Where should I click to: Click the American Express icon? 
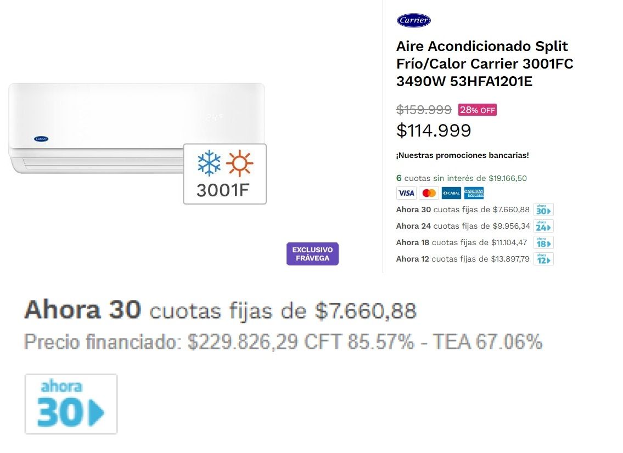pyautogui.click(x=474, y=193)
